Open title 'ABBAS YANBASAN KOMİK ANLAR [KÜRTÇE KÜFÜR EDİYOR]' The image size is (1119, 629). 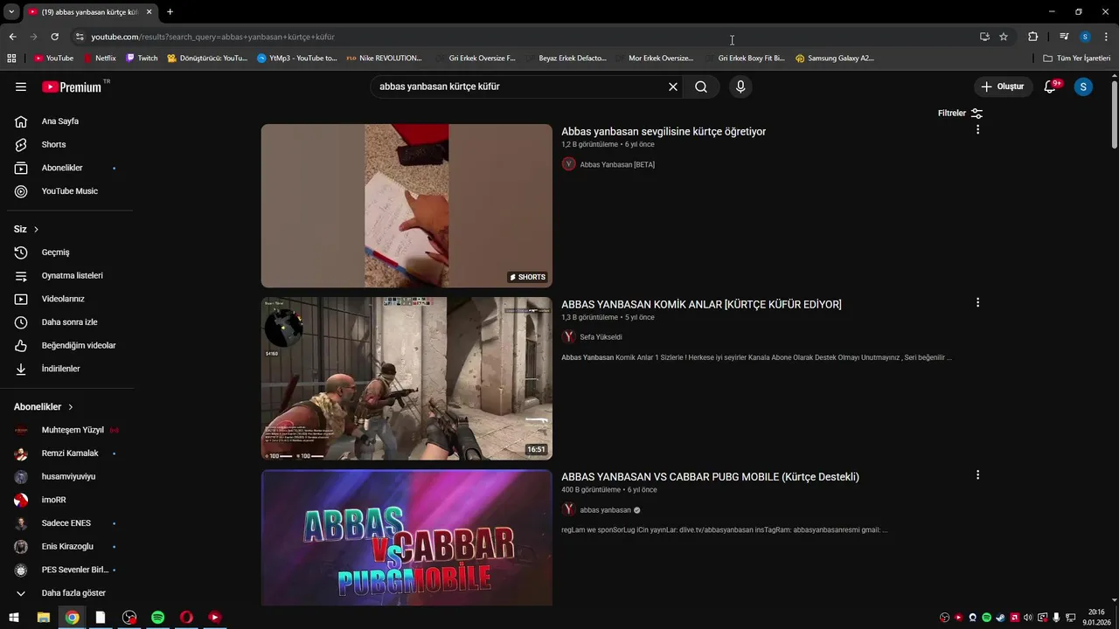[701, 304]
